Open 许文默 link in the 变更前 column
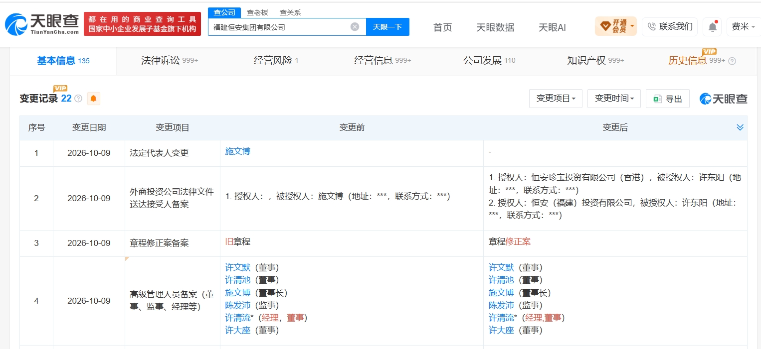Screen dimensions: 761x349 (x=238, y=267)
